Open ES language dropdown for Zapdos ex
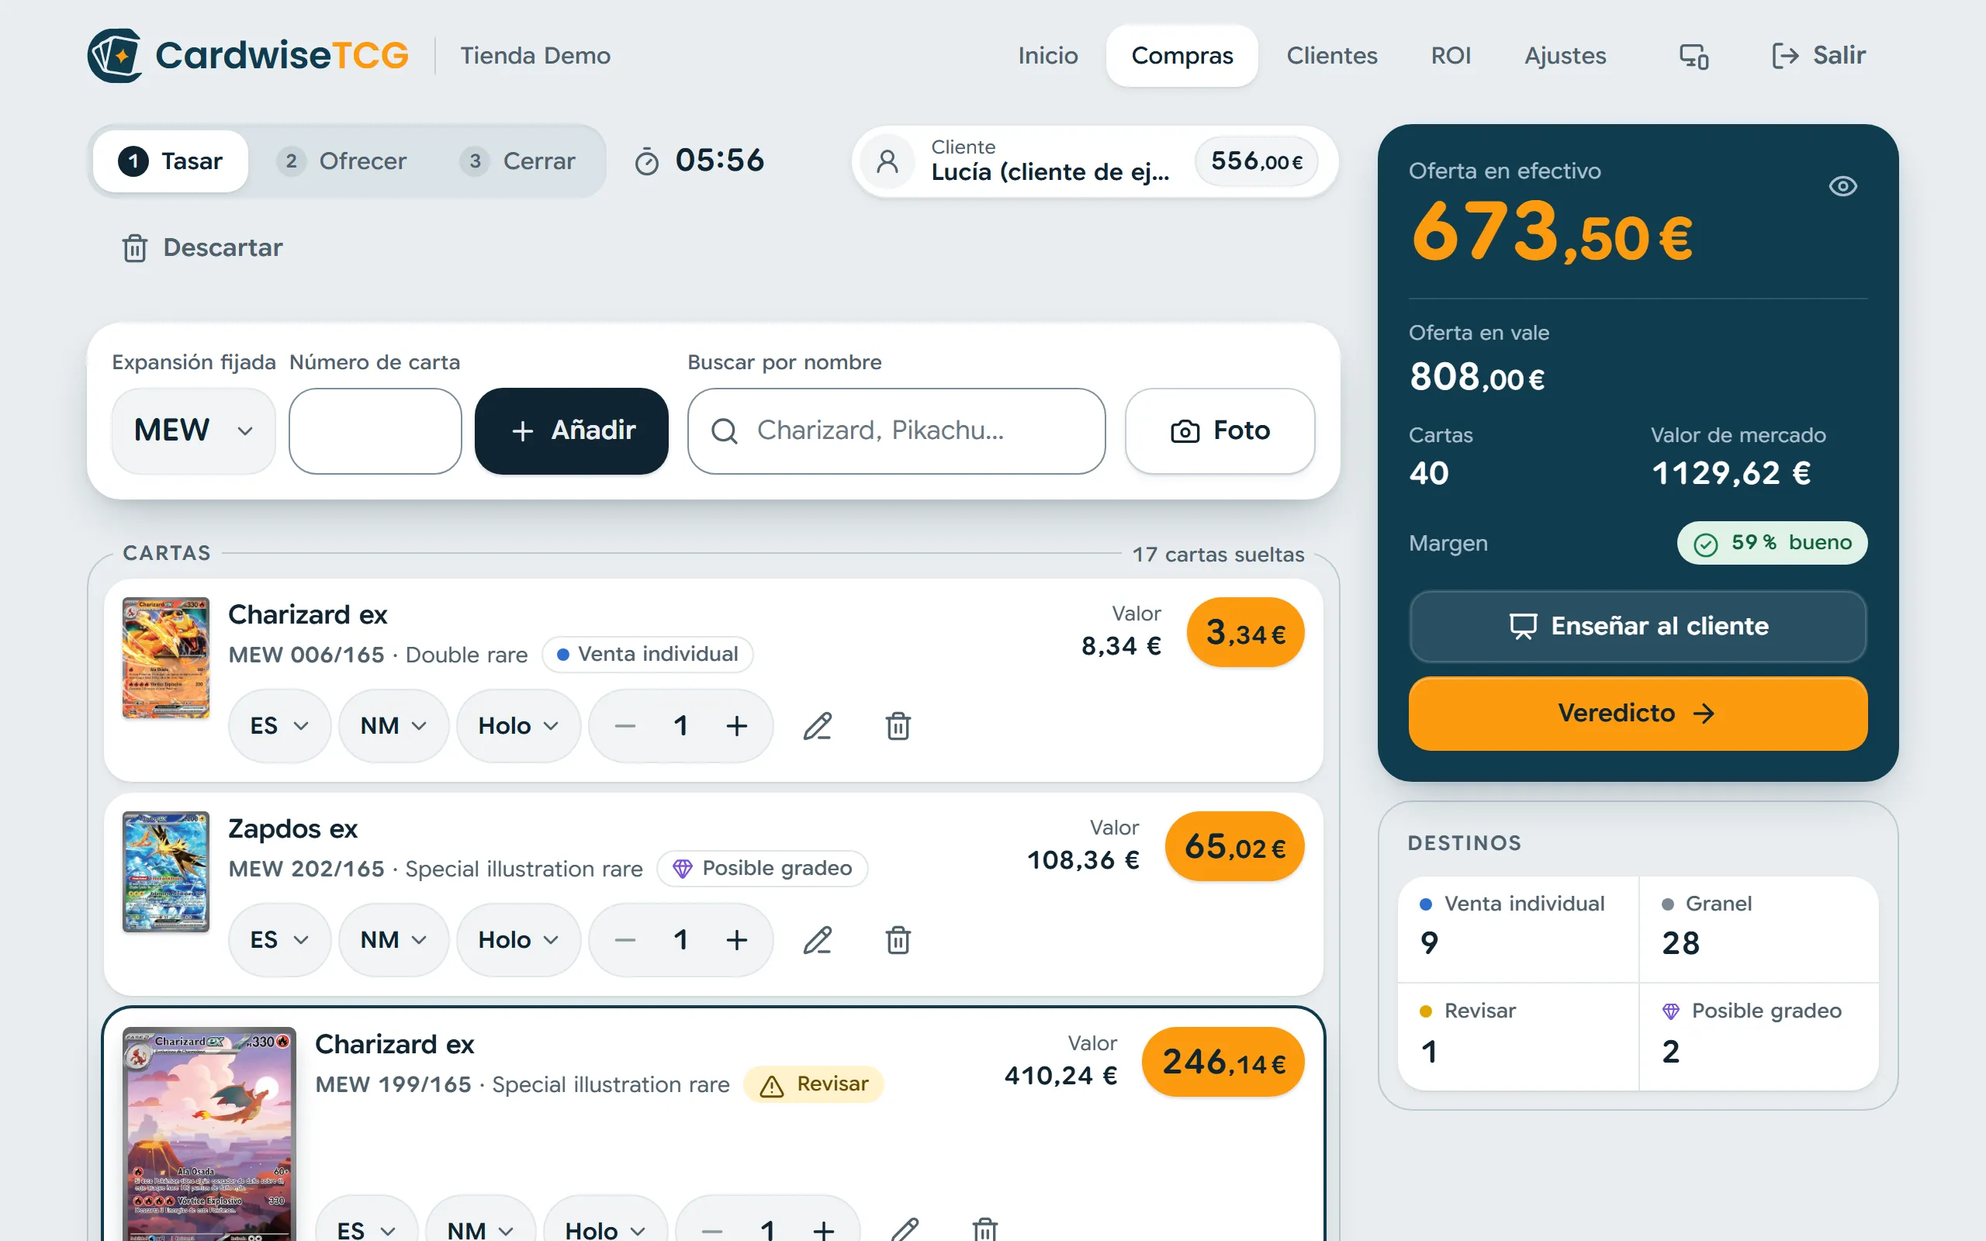Viewport: 1986px width, 1241px height. 280,940
